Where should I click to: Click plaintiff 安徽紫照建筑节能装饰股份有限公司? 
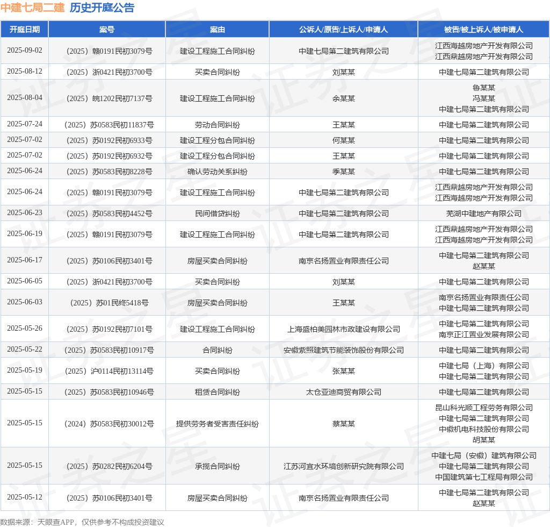point(344,350)
